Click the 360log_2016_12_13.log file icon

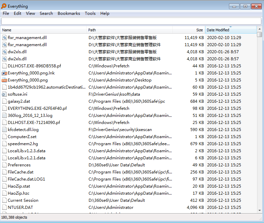[x=5, y=116]
